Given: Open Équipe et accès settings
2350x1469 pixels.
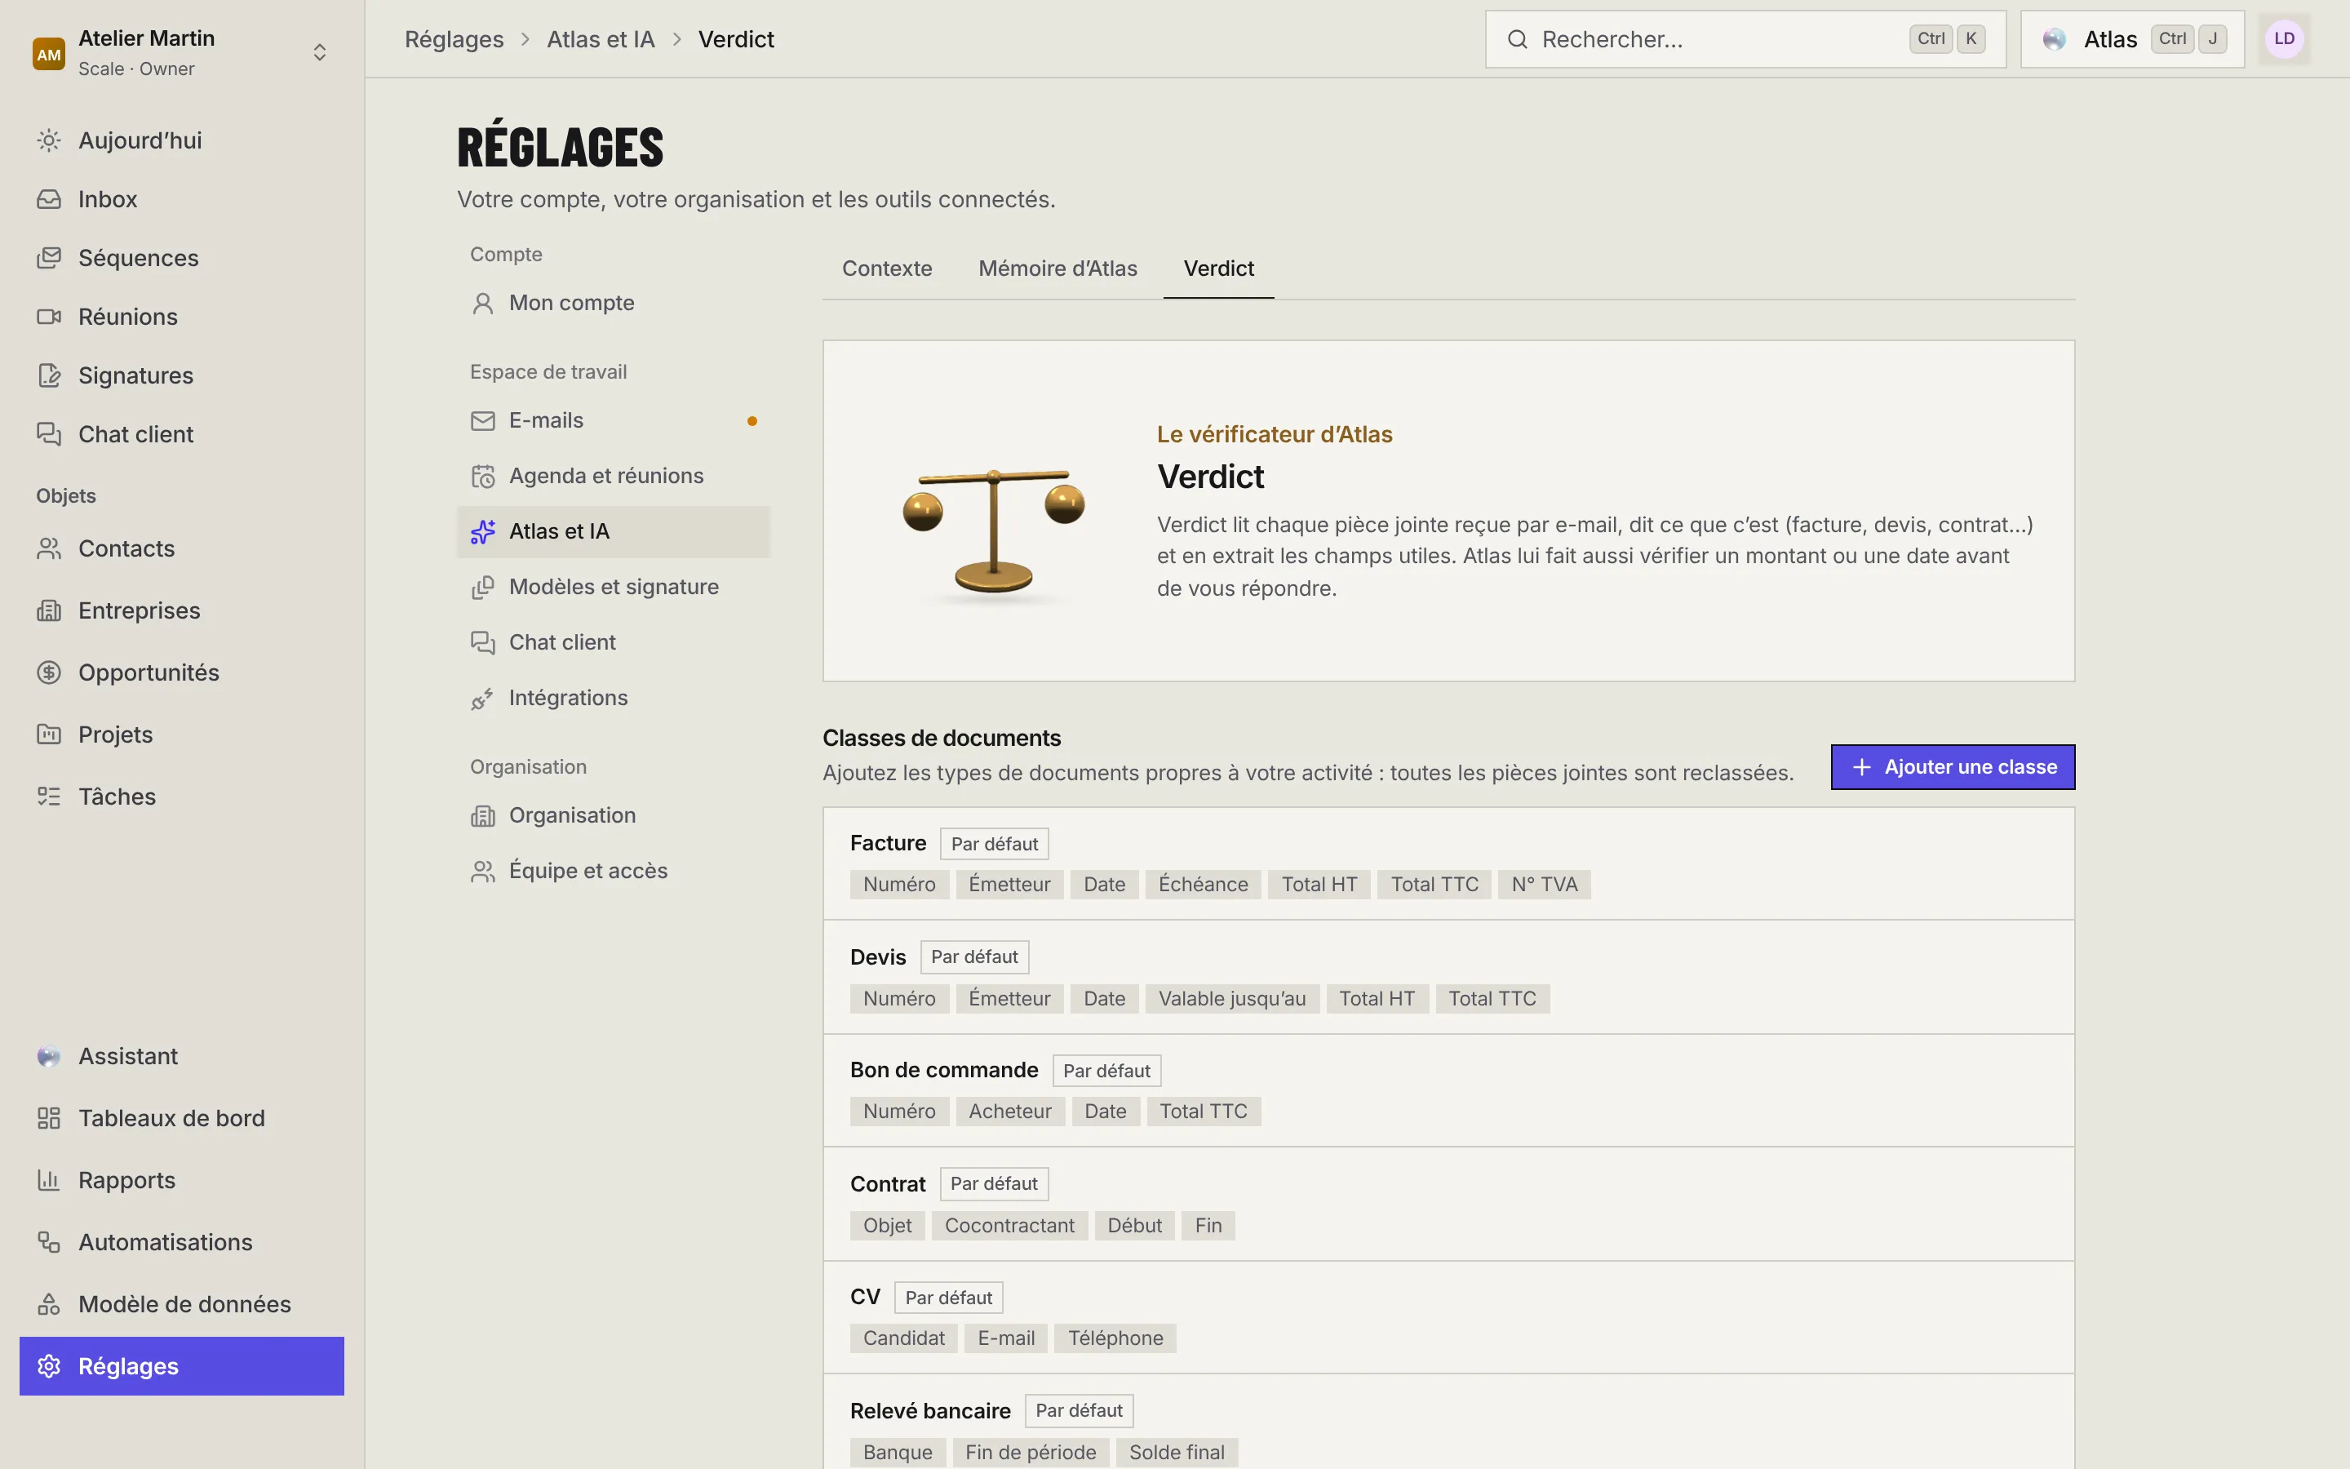Looking at the screenshot, I should coord(614,871).
